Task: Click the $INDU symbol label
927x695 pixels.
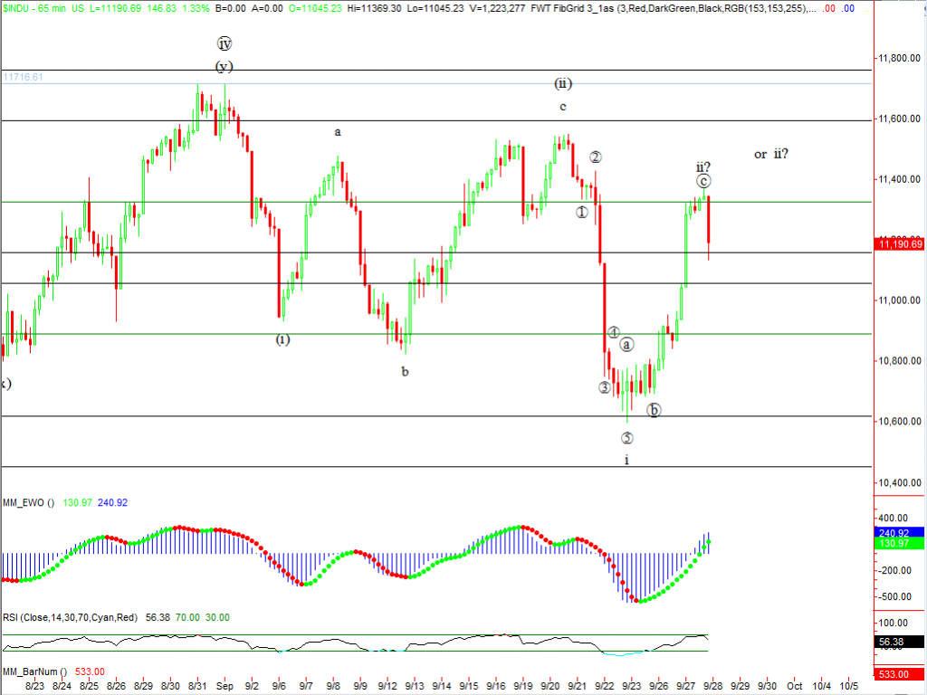Action: 19,7
